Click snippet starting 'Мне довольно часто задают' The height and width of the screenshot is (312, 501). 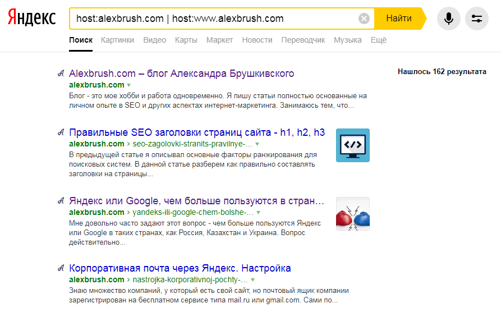[195, 233]
